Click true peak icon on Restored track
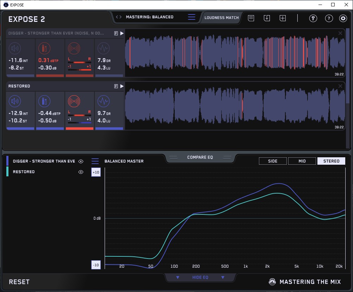The height and width of the screenshot is (292, 353). pyautogui.click(x=44, y=101)
